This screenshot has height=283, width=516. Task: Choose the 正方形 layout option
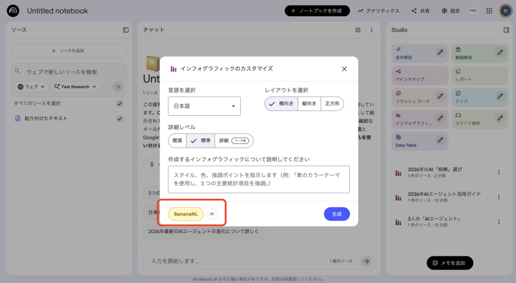coord(332,104)
